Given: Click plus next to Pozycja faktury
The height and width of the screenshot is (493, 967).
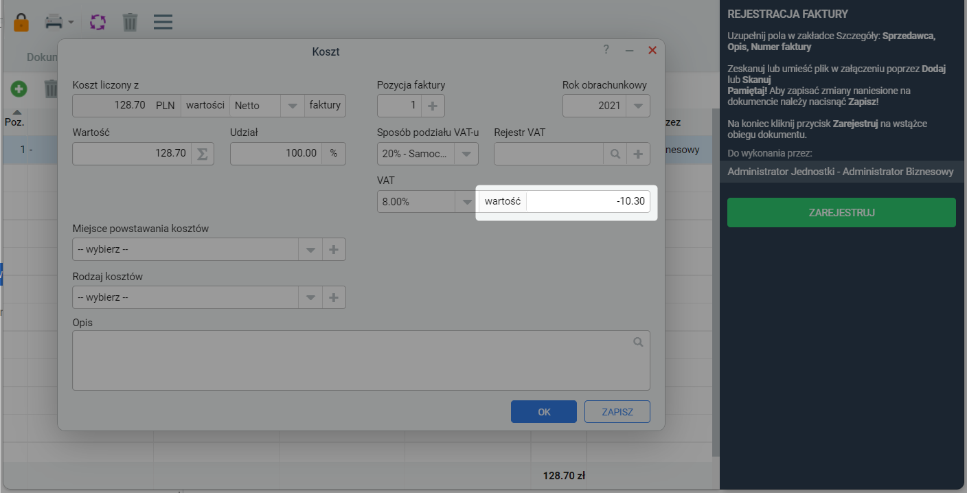Looking at the screenshot, I should pyautogui.click(x=433, y=106).
